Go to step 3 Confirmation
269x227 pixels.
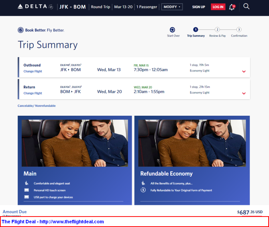click(239, 30)
